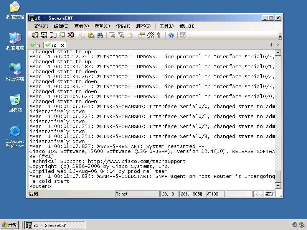Click the Print Screen icon

tap(112, 35)
